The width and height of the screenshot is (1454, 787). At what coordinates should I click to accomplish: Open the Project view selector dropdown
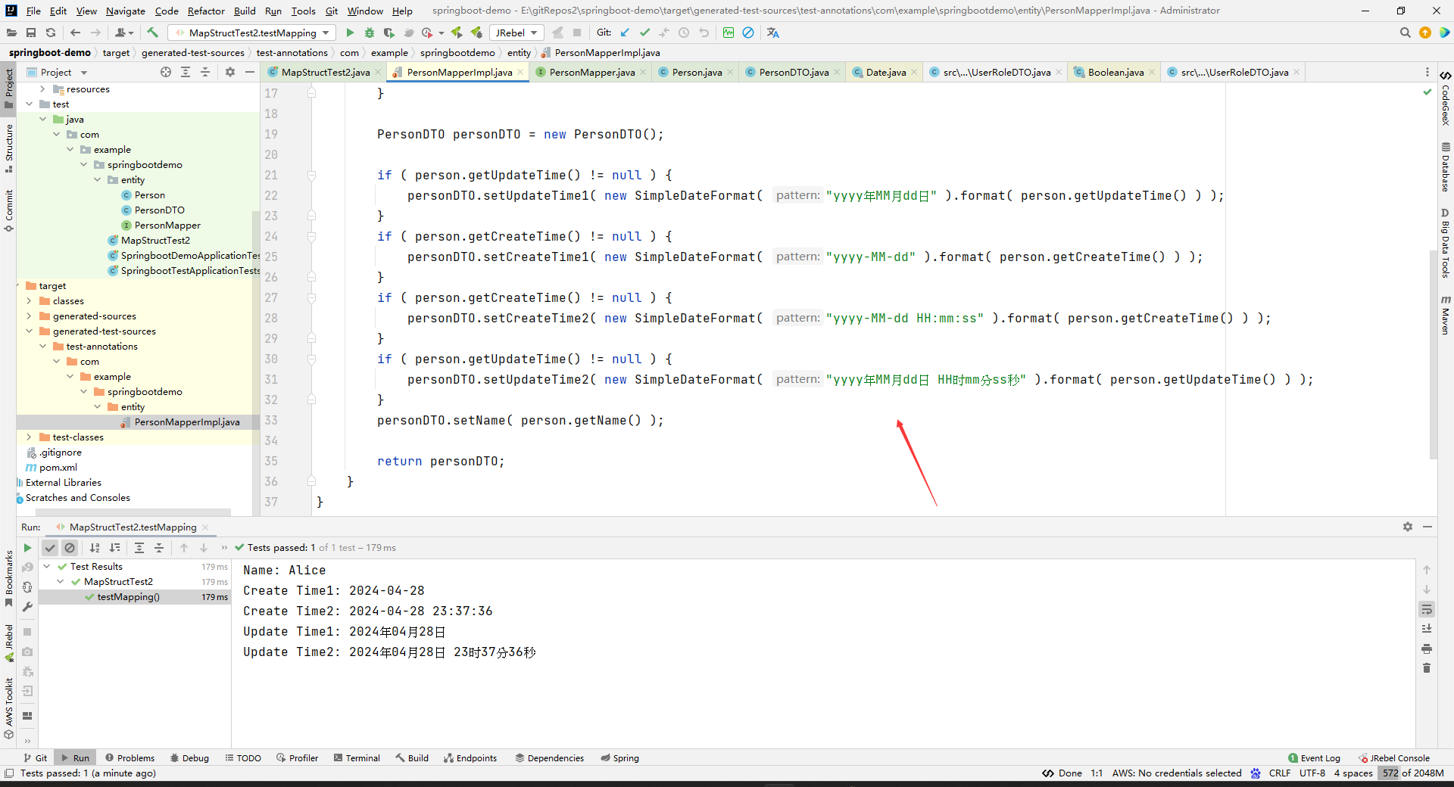[x=58, y=72]
